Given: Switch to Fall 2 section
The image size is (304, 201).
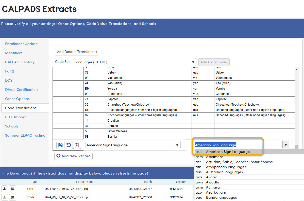Looking at the screenshot, I should [9, 71].
